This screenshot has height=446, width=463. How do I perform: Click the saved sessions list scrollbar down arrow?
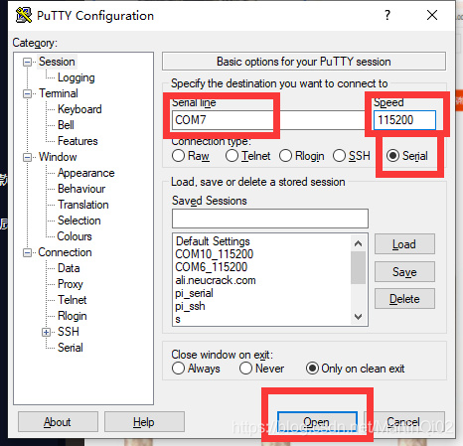[x=358, y=317]
